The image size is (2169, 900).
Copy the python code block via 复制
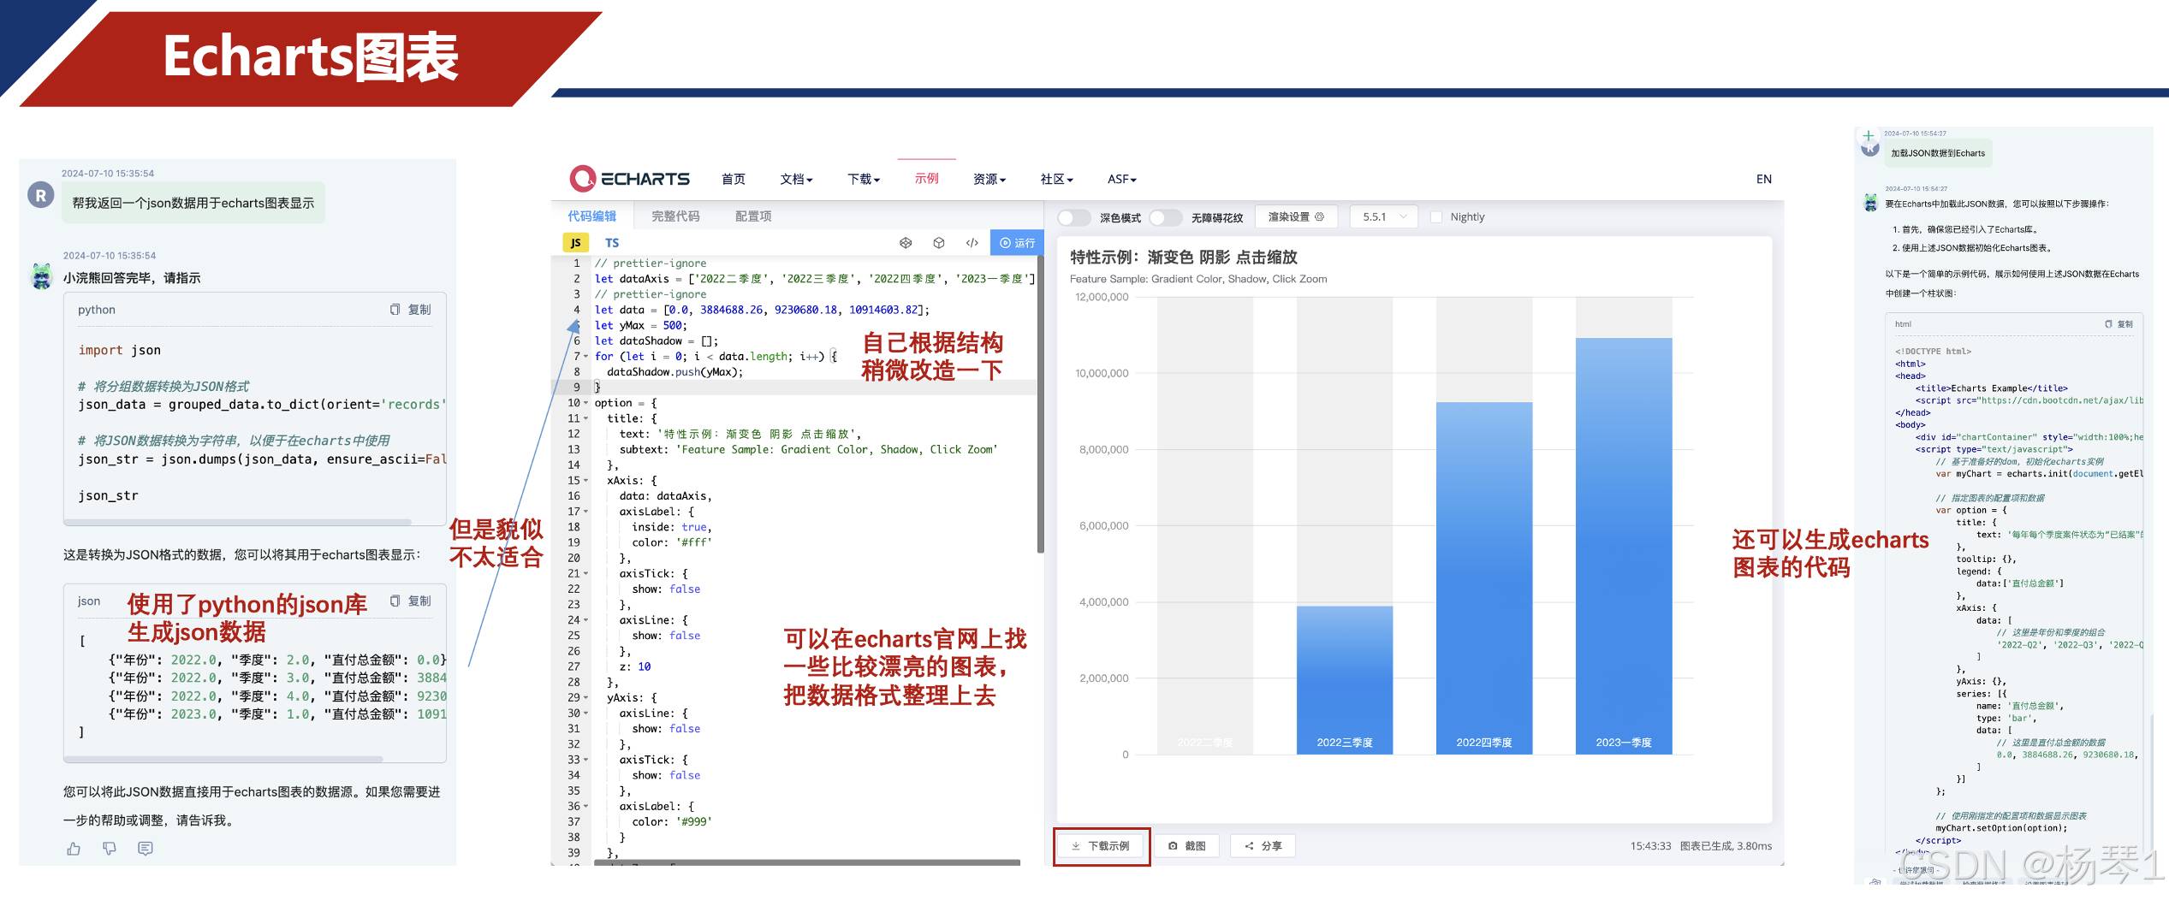pyautogui.click(x=411, y=310)
